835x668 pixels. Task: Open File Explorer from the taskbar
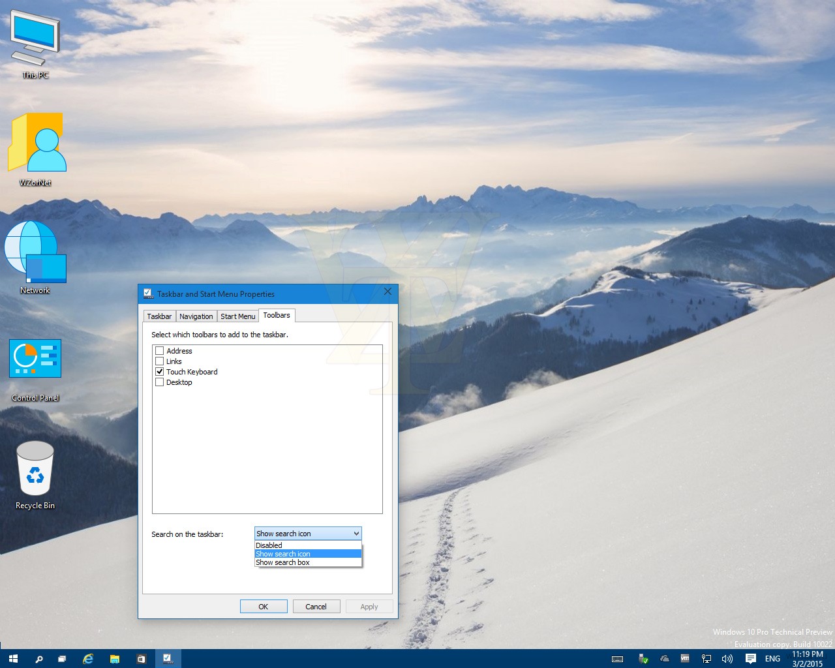[x=115, y=659]
